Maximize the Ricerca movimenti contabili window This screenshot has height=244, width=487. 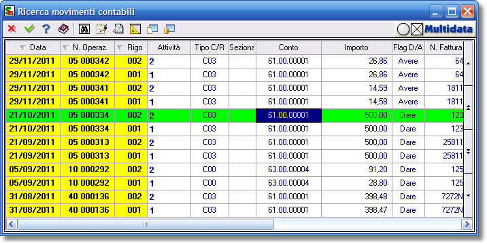pyautogui.click(x=452, y=12)
